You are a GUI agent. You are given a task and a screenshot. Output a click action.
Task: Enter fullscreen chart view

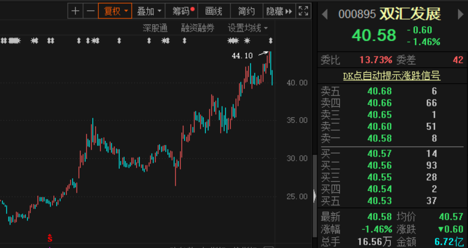tap(303, 11)
